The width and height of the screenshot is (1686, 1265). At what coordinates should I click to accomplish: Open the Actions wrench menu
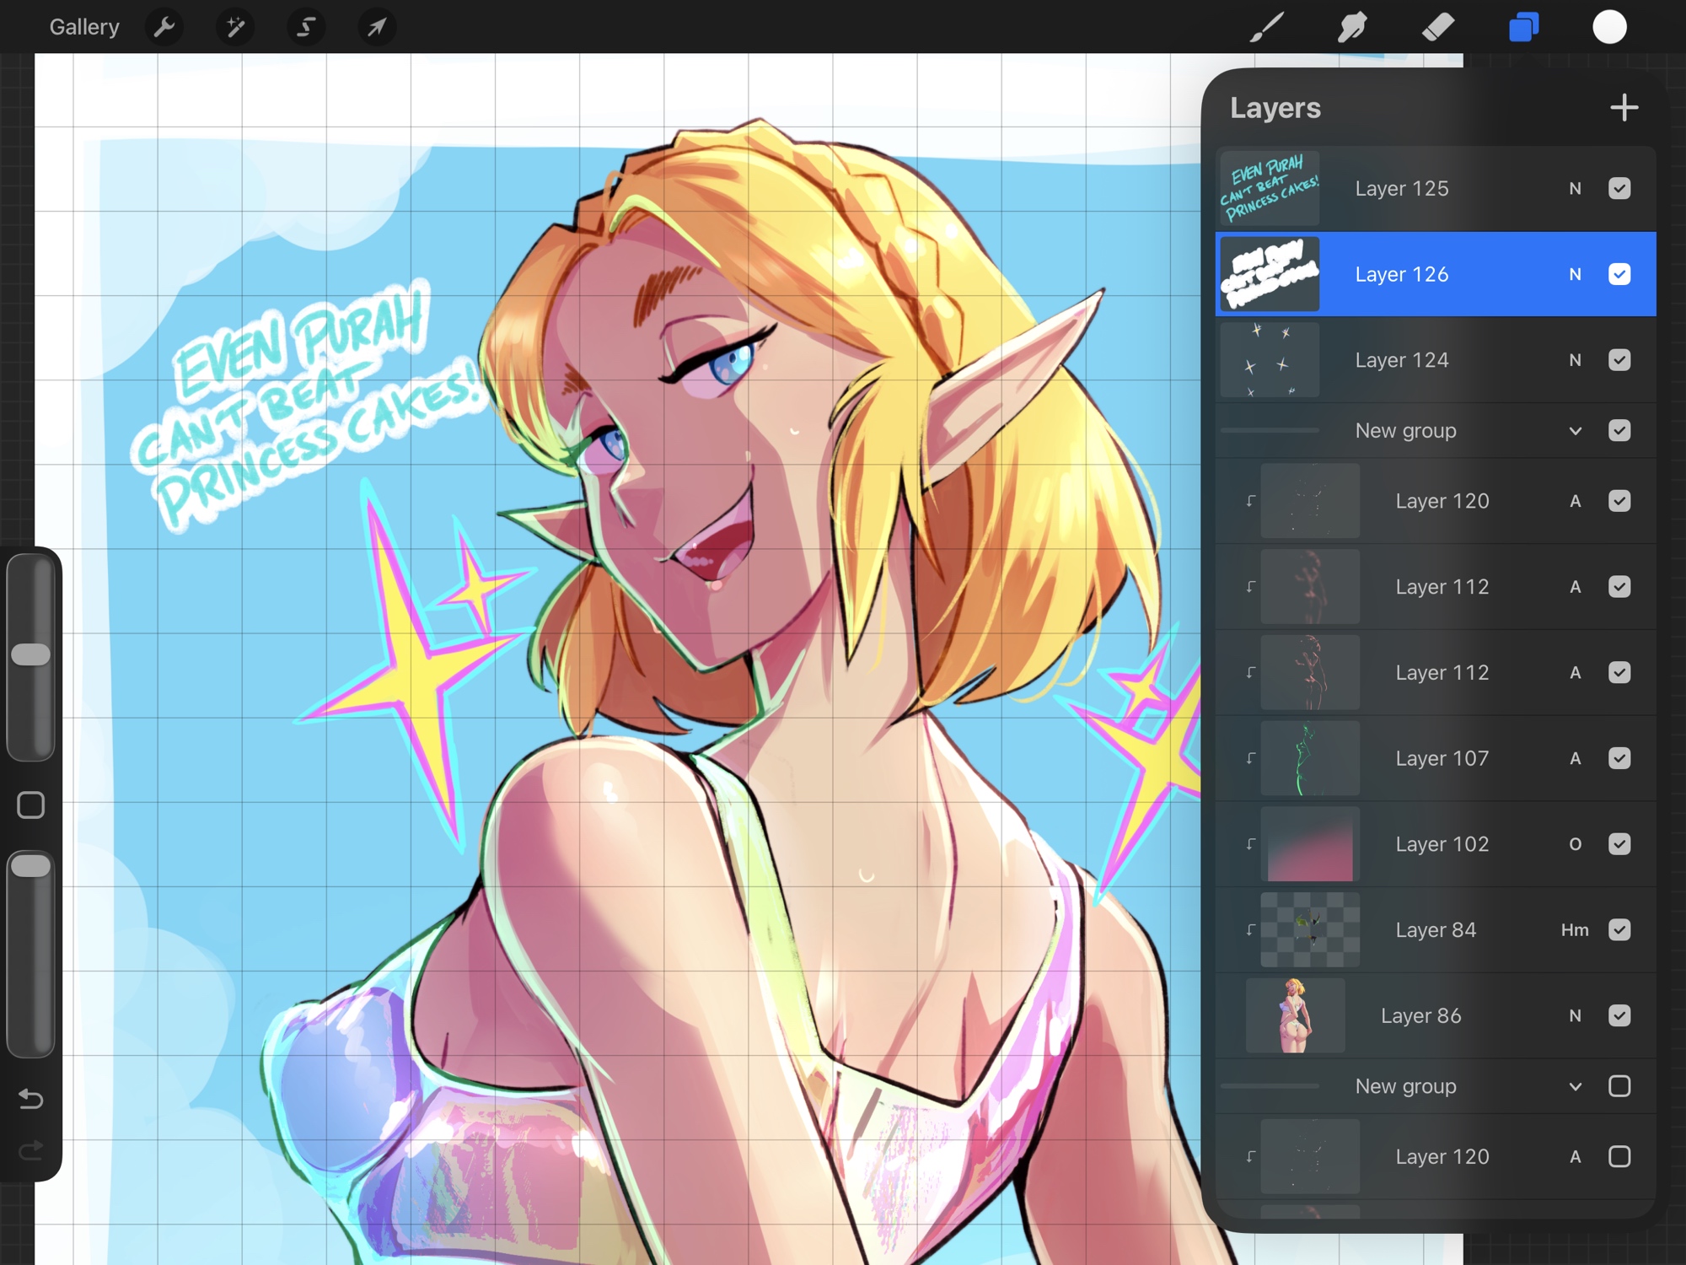click(164, 27)
